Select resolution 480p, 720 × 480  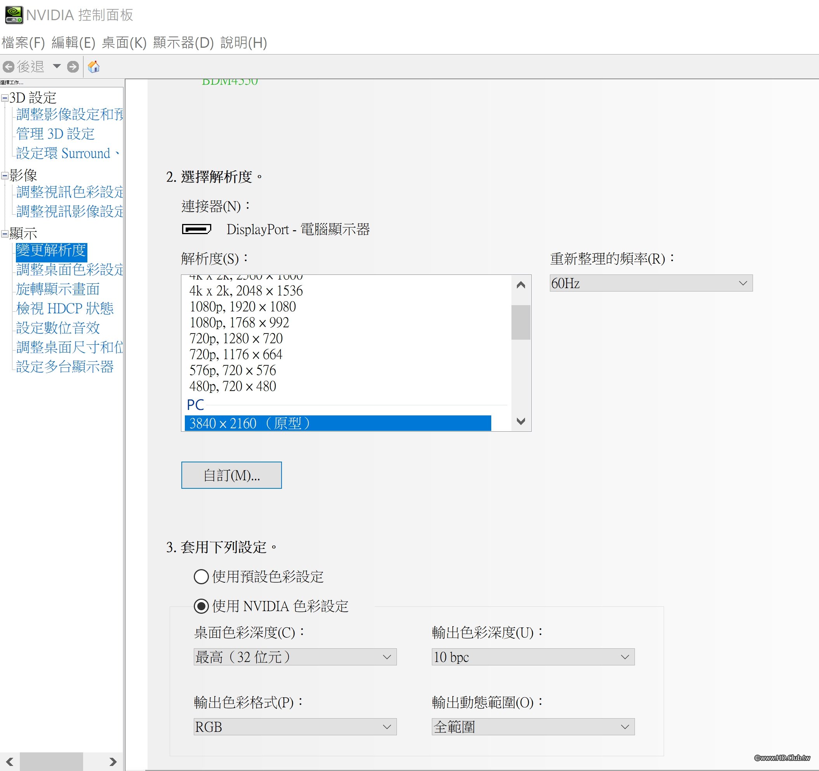233,386
